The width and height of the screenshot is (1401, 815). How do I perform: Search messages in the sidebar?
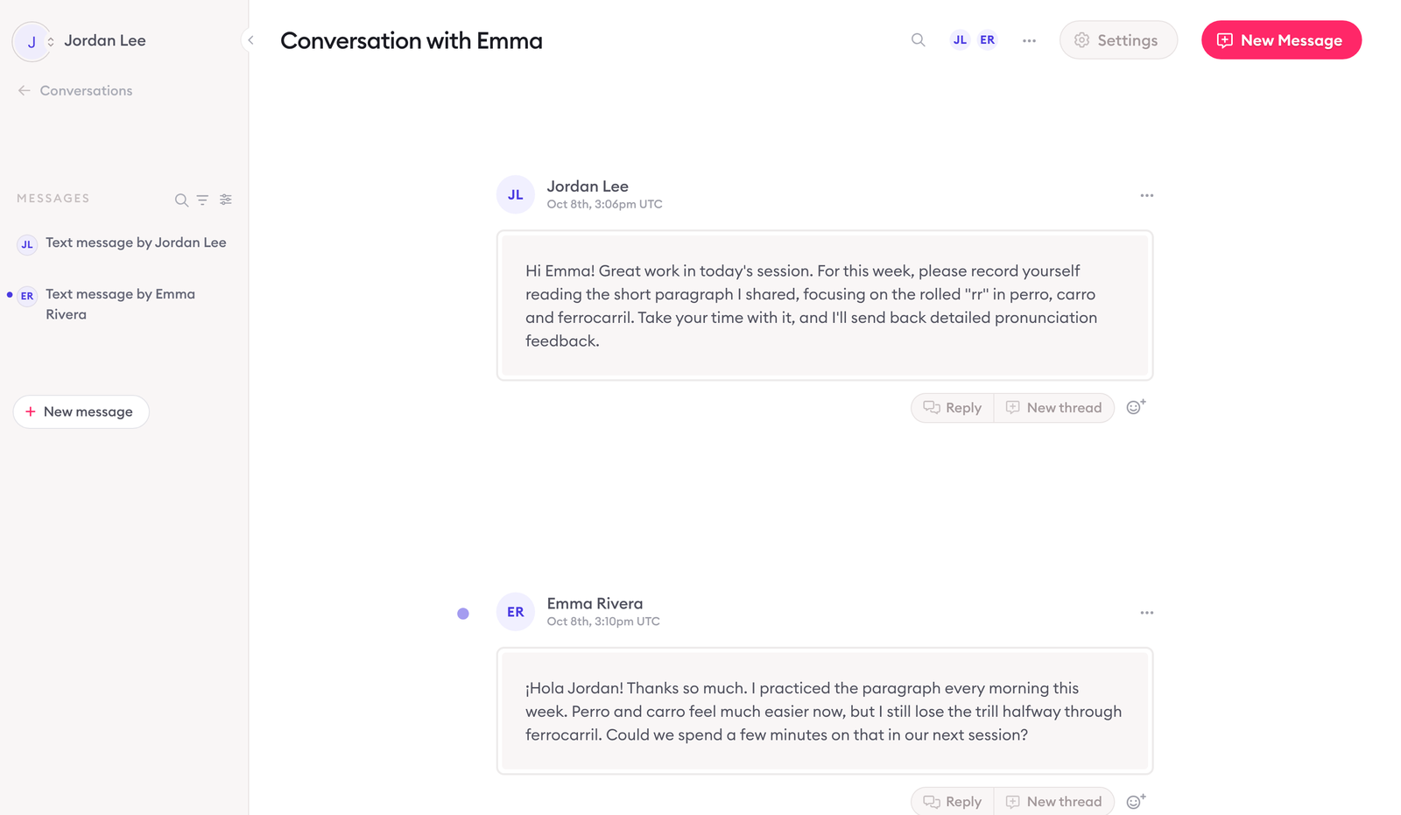(x=181, y=200)
